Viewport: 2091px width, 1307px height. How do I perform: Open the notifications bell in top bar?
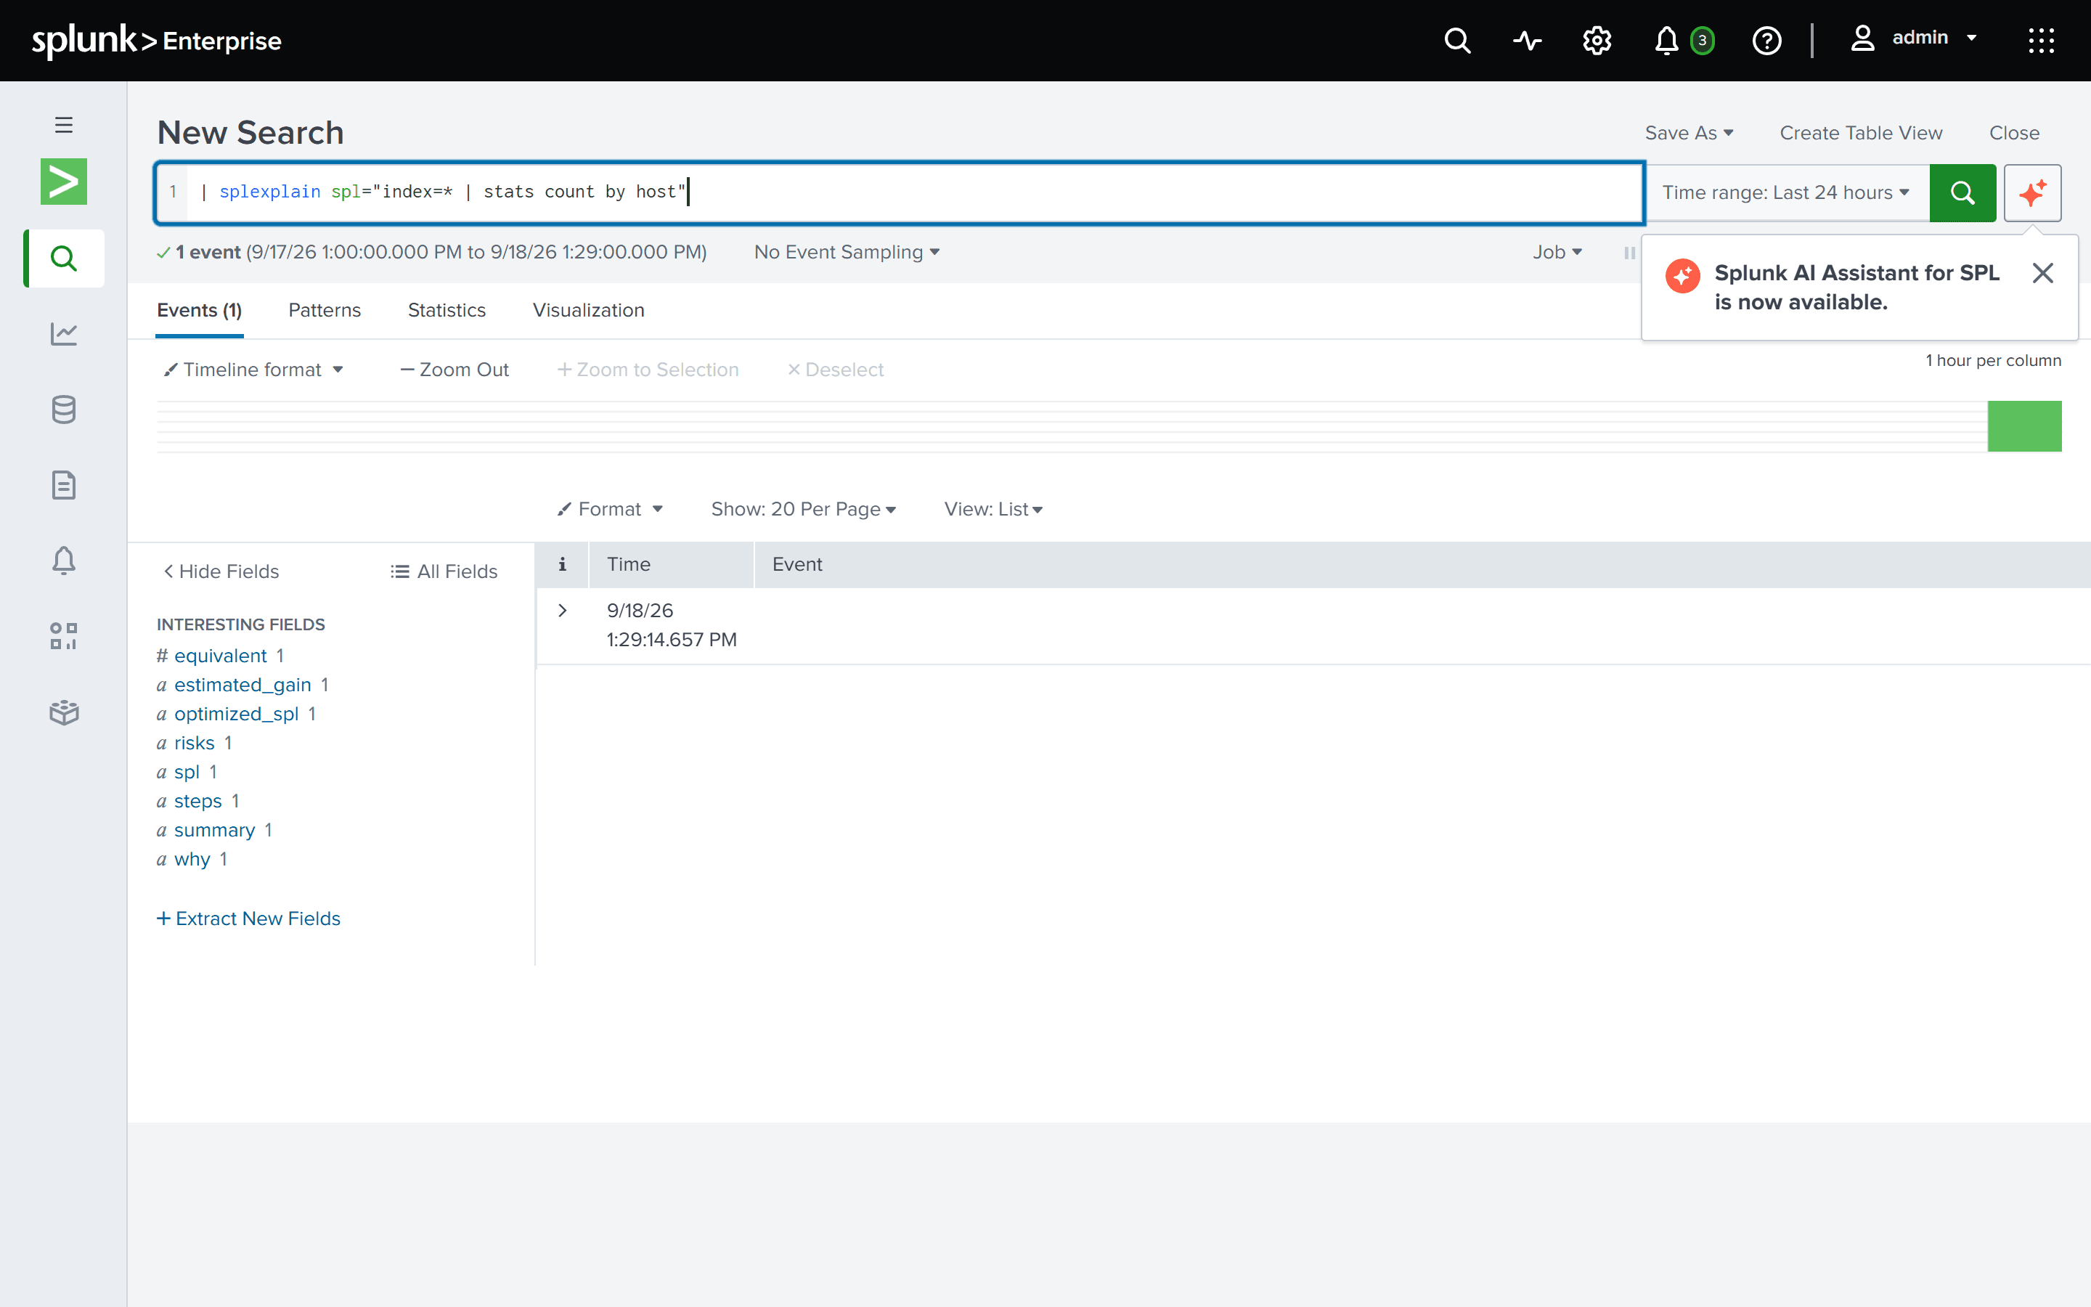(1667, 41)
